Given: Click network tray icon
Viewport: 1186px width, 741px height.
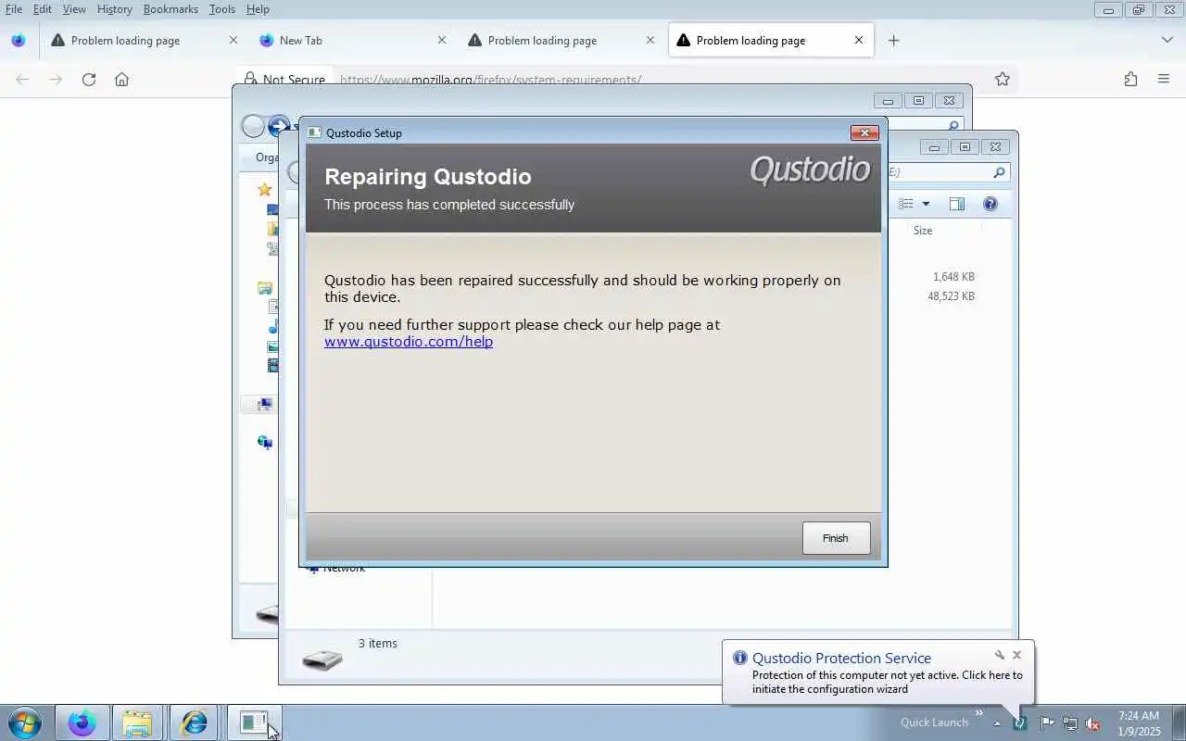Looking at the screenshot, I should pyautogui.click(x=1070, y=723).
